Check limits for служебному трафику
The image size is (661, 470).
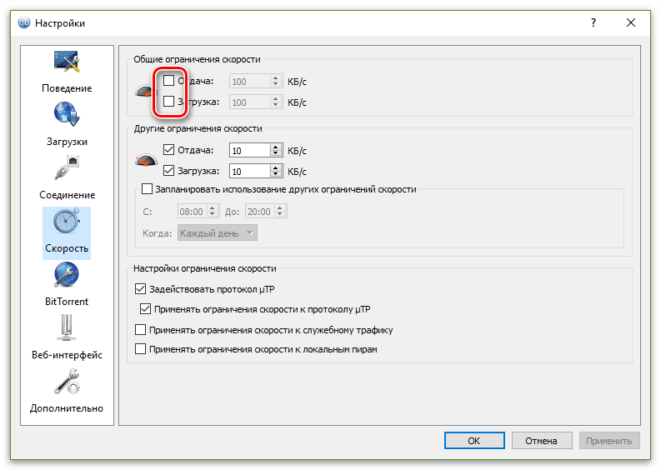(x=140, y=330)
